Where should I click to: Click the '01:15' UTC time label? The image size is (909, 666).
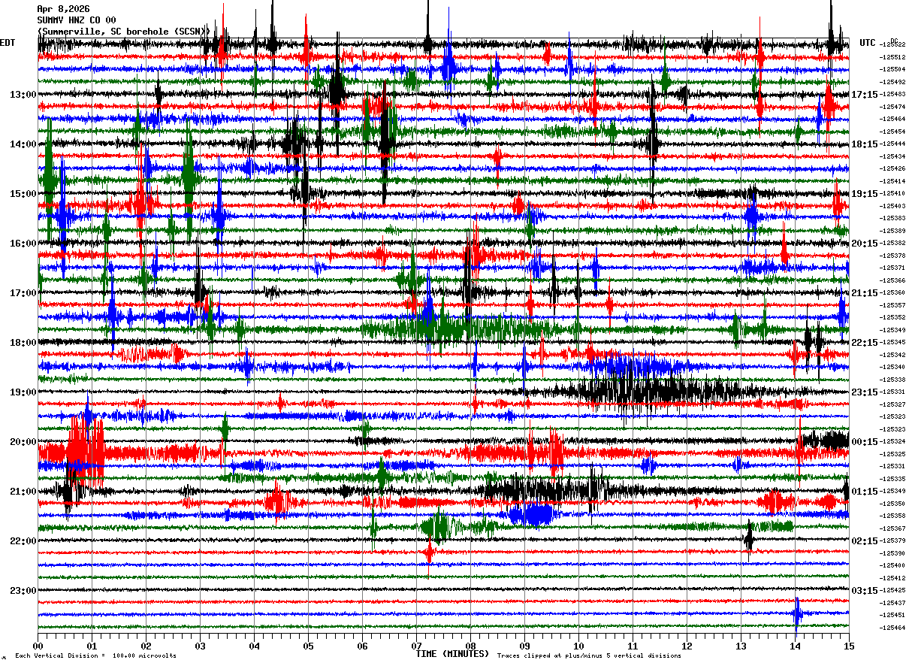pos(864,492)
